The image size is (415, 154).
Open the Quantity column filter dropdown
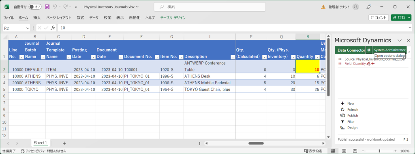317,57
